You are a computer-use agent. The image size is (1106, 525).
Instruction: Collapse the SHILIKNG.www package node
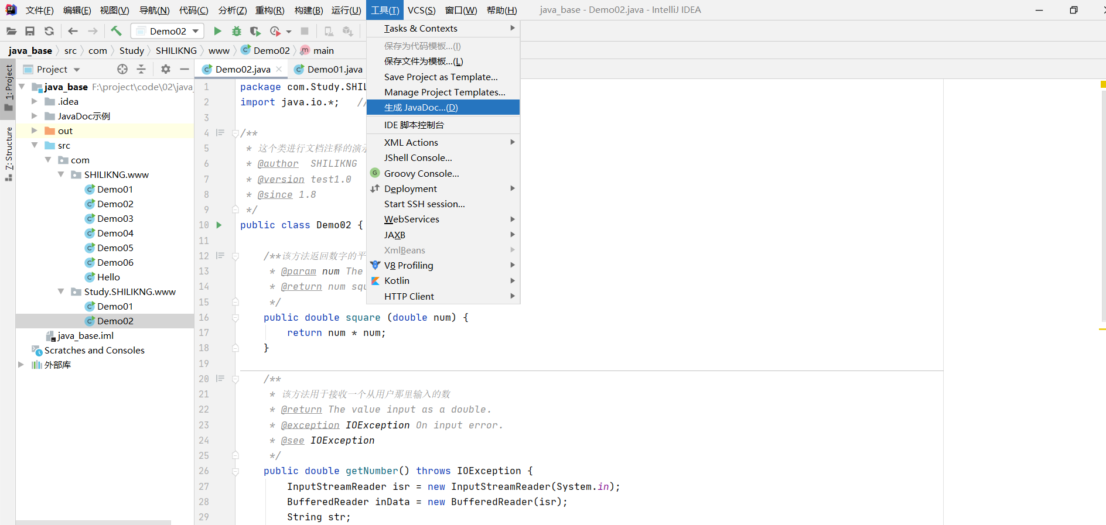61,174
